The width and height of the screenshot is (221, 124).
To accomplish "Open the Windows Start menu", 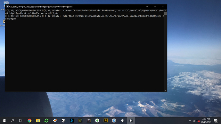I will click(x=4, y=120).
